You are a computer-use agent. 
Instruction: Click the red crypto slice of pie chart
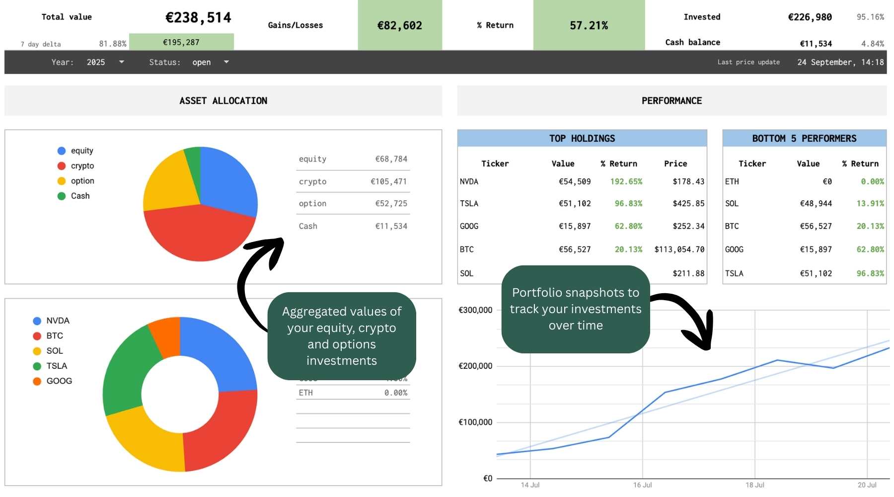(x=199, y=234)
